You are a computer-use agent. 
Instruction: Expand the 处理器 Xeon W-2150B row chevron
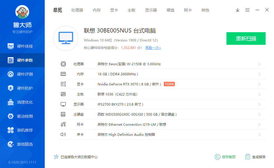[259, 64]
